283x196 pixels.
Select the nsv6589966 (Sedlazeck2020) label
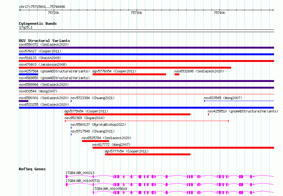coord(44,84)
